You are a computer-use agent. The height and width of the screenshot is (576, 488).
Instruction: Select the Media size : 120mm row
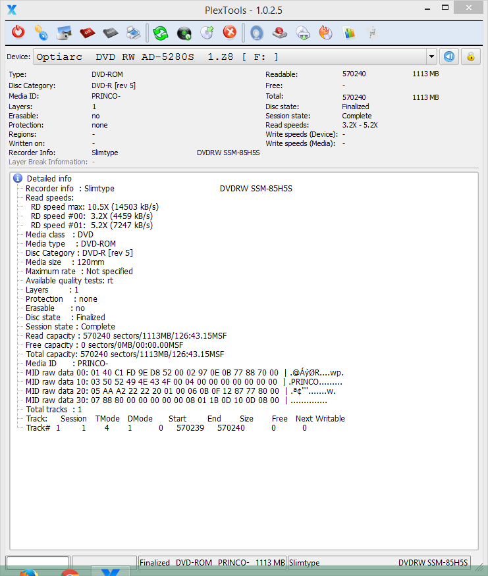pyautogui.click(x=65, y=262)
